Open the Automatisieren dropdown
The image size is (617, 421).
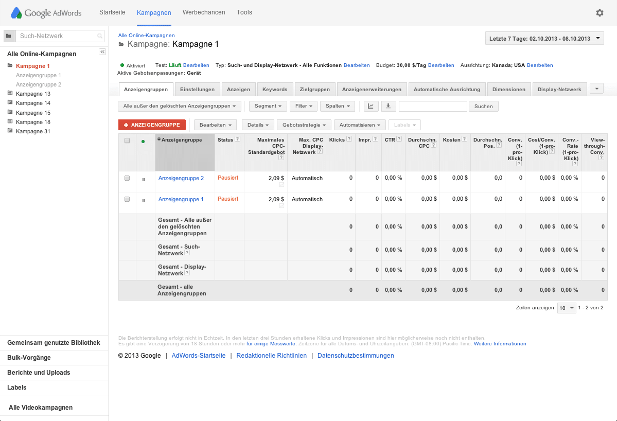click(360, 125)
